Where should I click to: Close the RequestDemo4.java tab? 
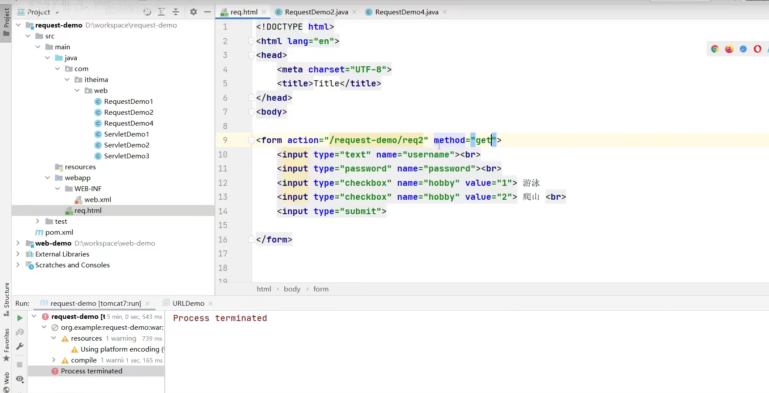click(x=445, y=12)
